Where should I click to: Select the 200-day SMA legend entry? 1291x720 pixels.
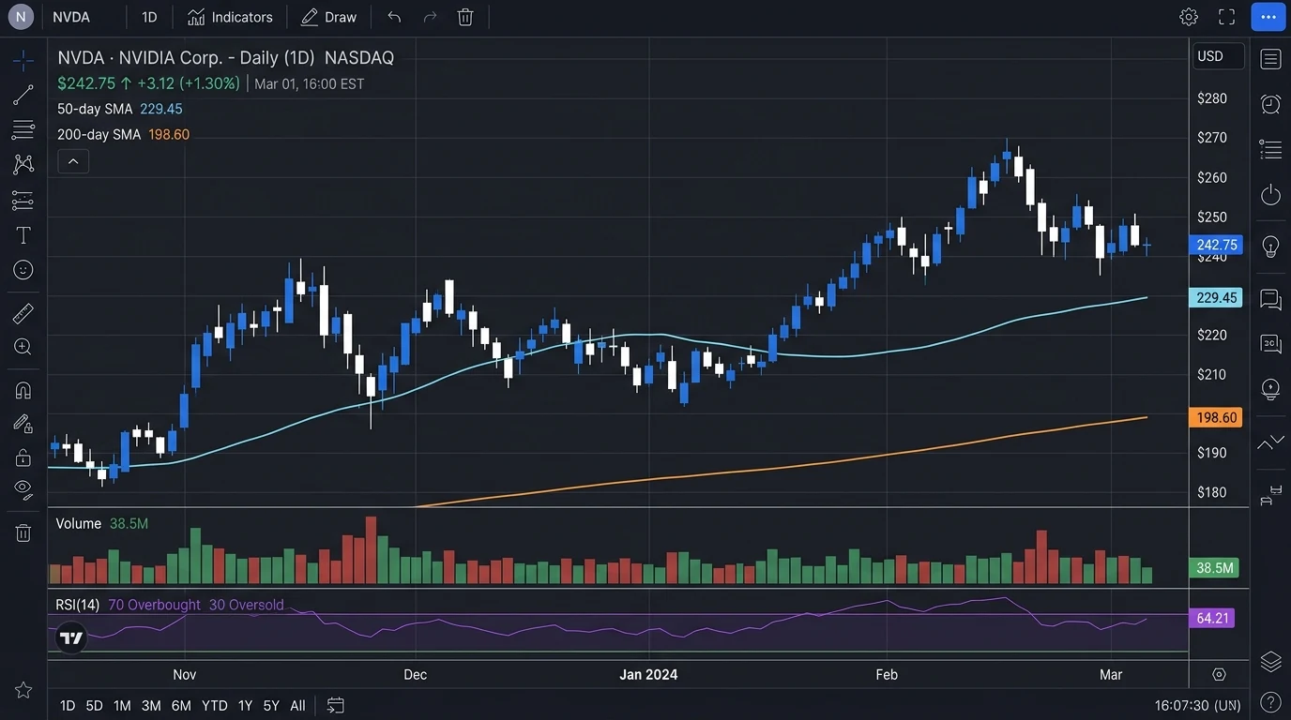[123, 134]
